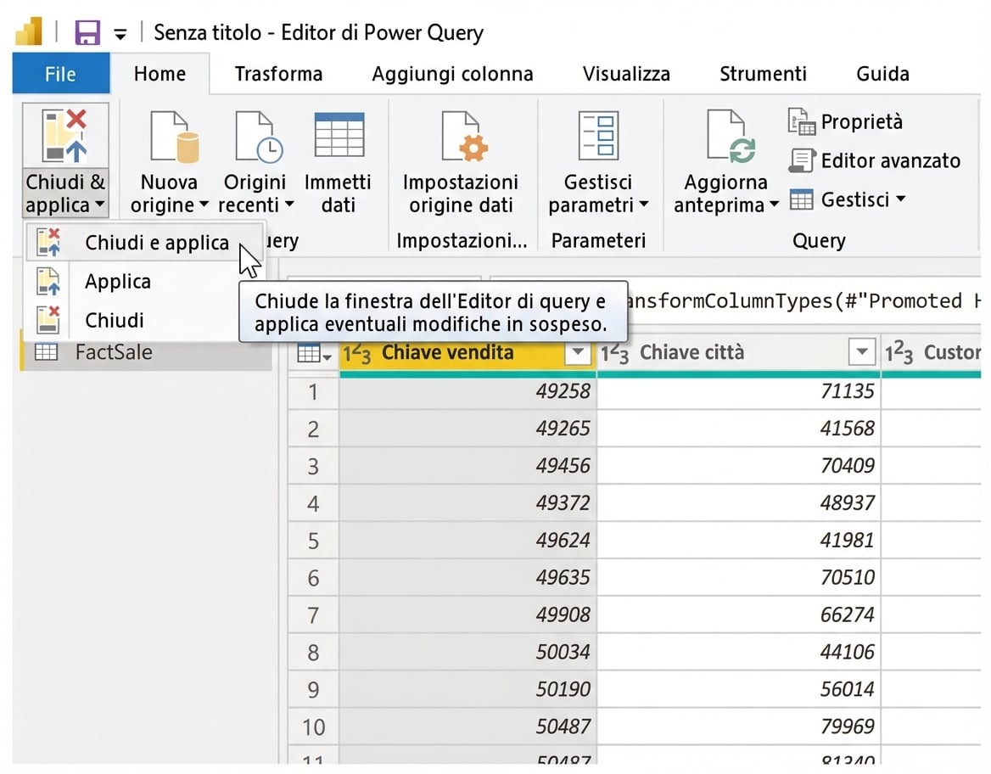
Task: Select the FactSale query
Action: [x=146, y=351]
